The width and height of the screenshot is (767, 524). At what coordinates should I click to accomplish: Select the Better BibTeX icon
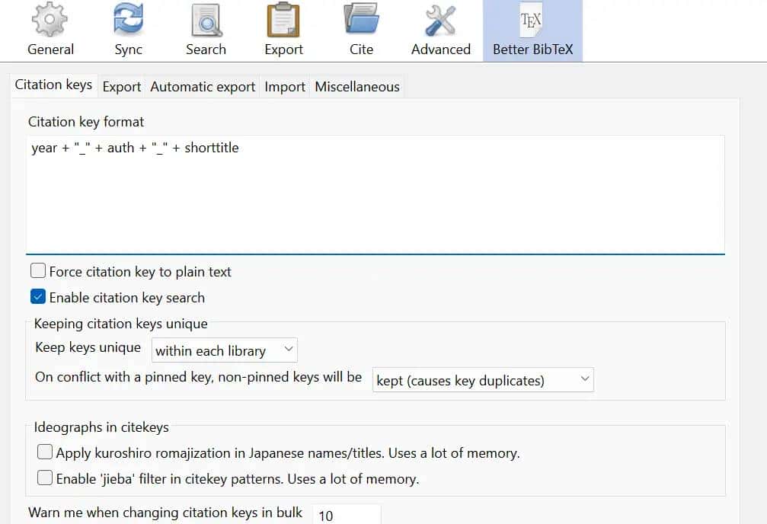[532, 21]
